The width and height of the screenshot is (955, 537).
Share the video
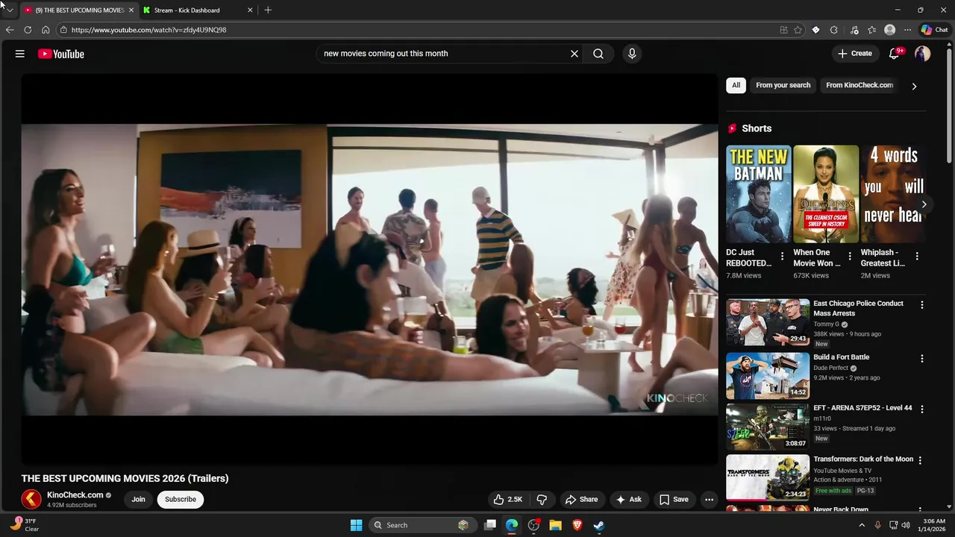click(581, 499)
